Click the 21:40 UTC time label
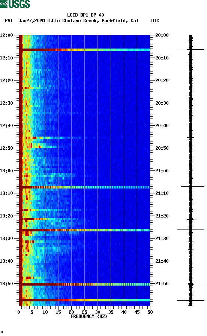 [162, 261]
